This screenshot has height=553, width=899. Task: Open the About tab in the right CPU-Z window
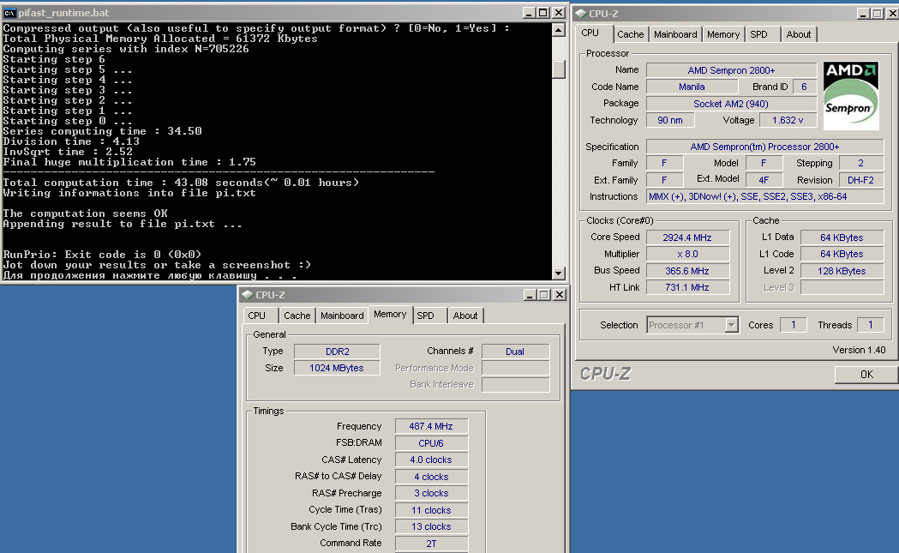798,34
